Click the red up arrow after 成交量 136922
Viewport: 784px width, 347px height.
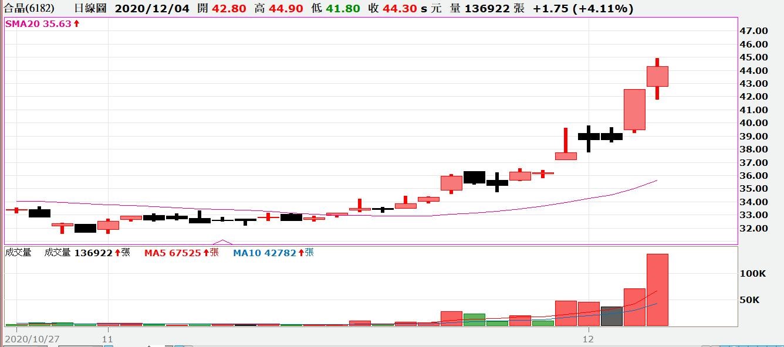[x=117, y=253]
